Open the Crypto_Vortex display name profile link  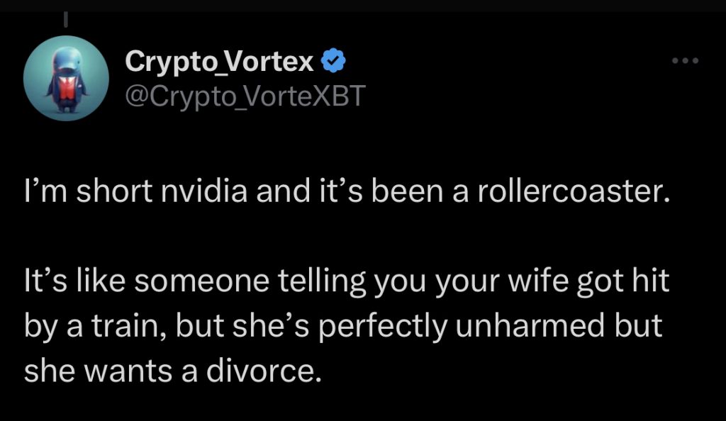[219, 62]
